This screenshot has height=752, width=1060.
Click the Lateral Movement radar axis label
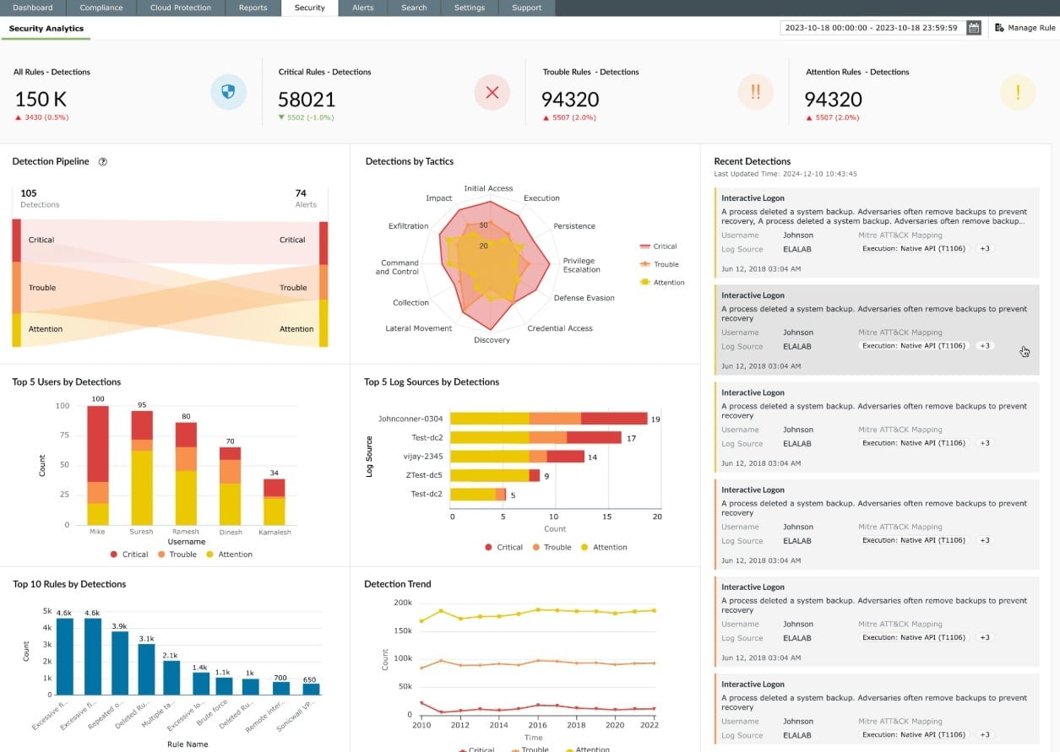(419, 328)
